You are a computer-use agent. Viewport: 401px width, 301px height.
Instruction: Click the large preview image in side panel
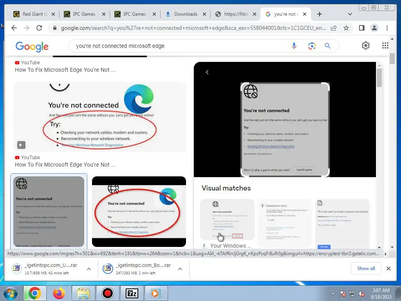285,130
